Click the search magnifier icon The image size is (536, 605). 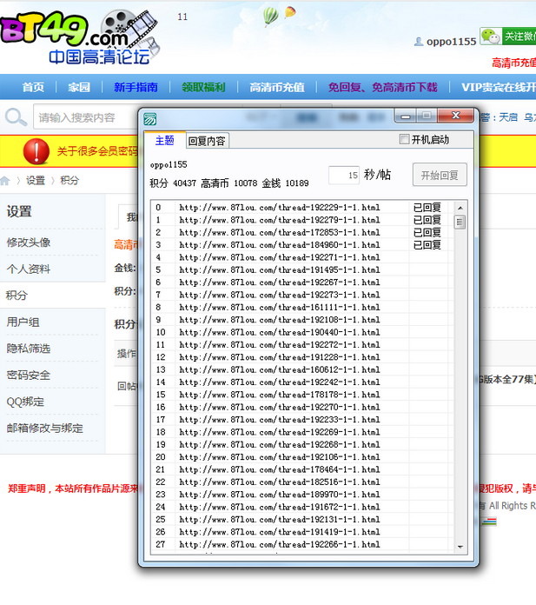[15, 117]
